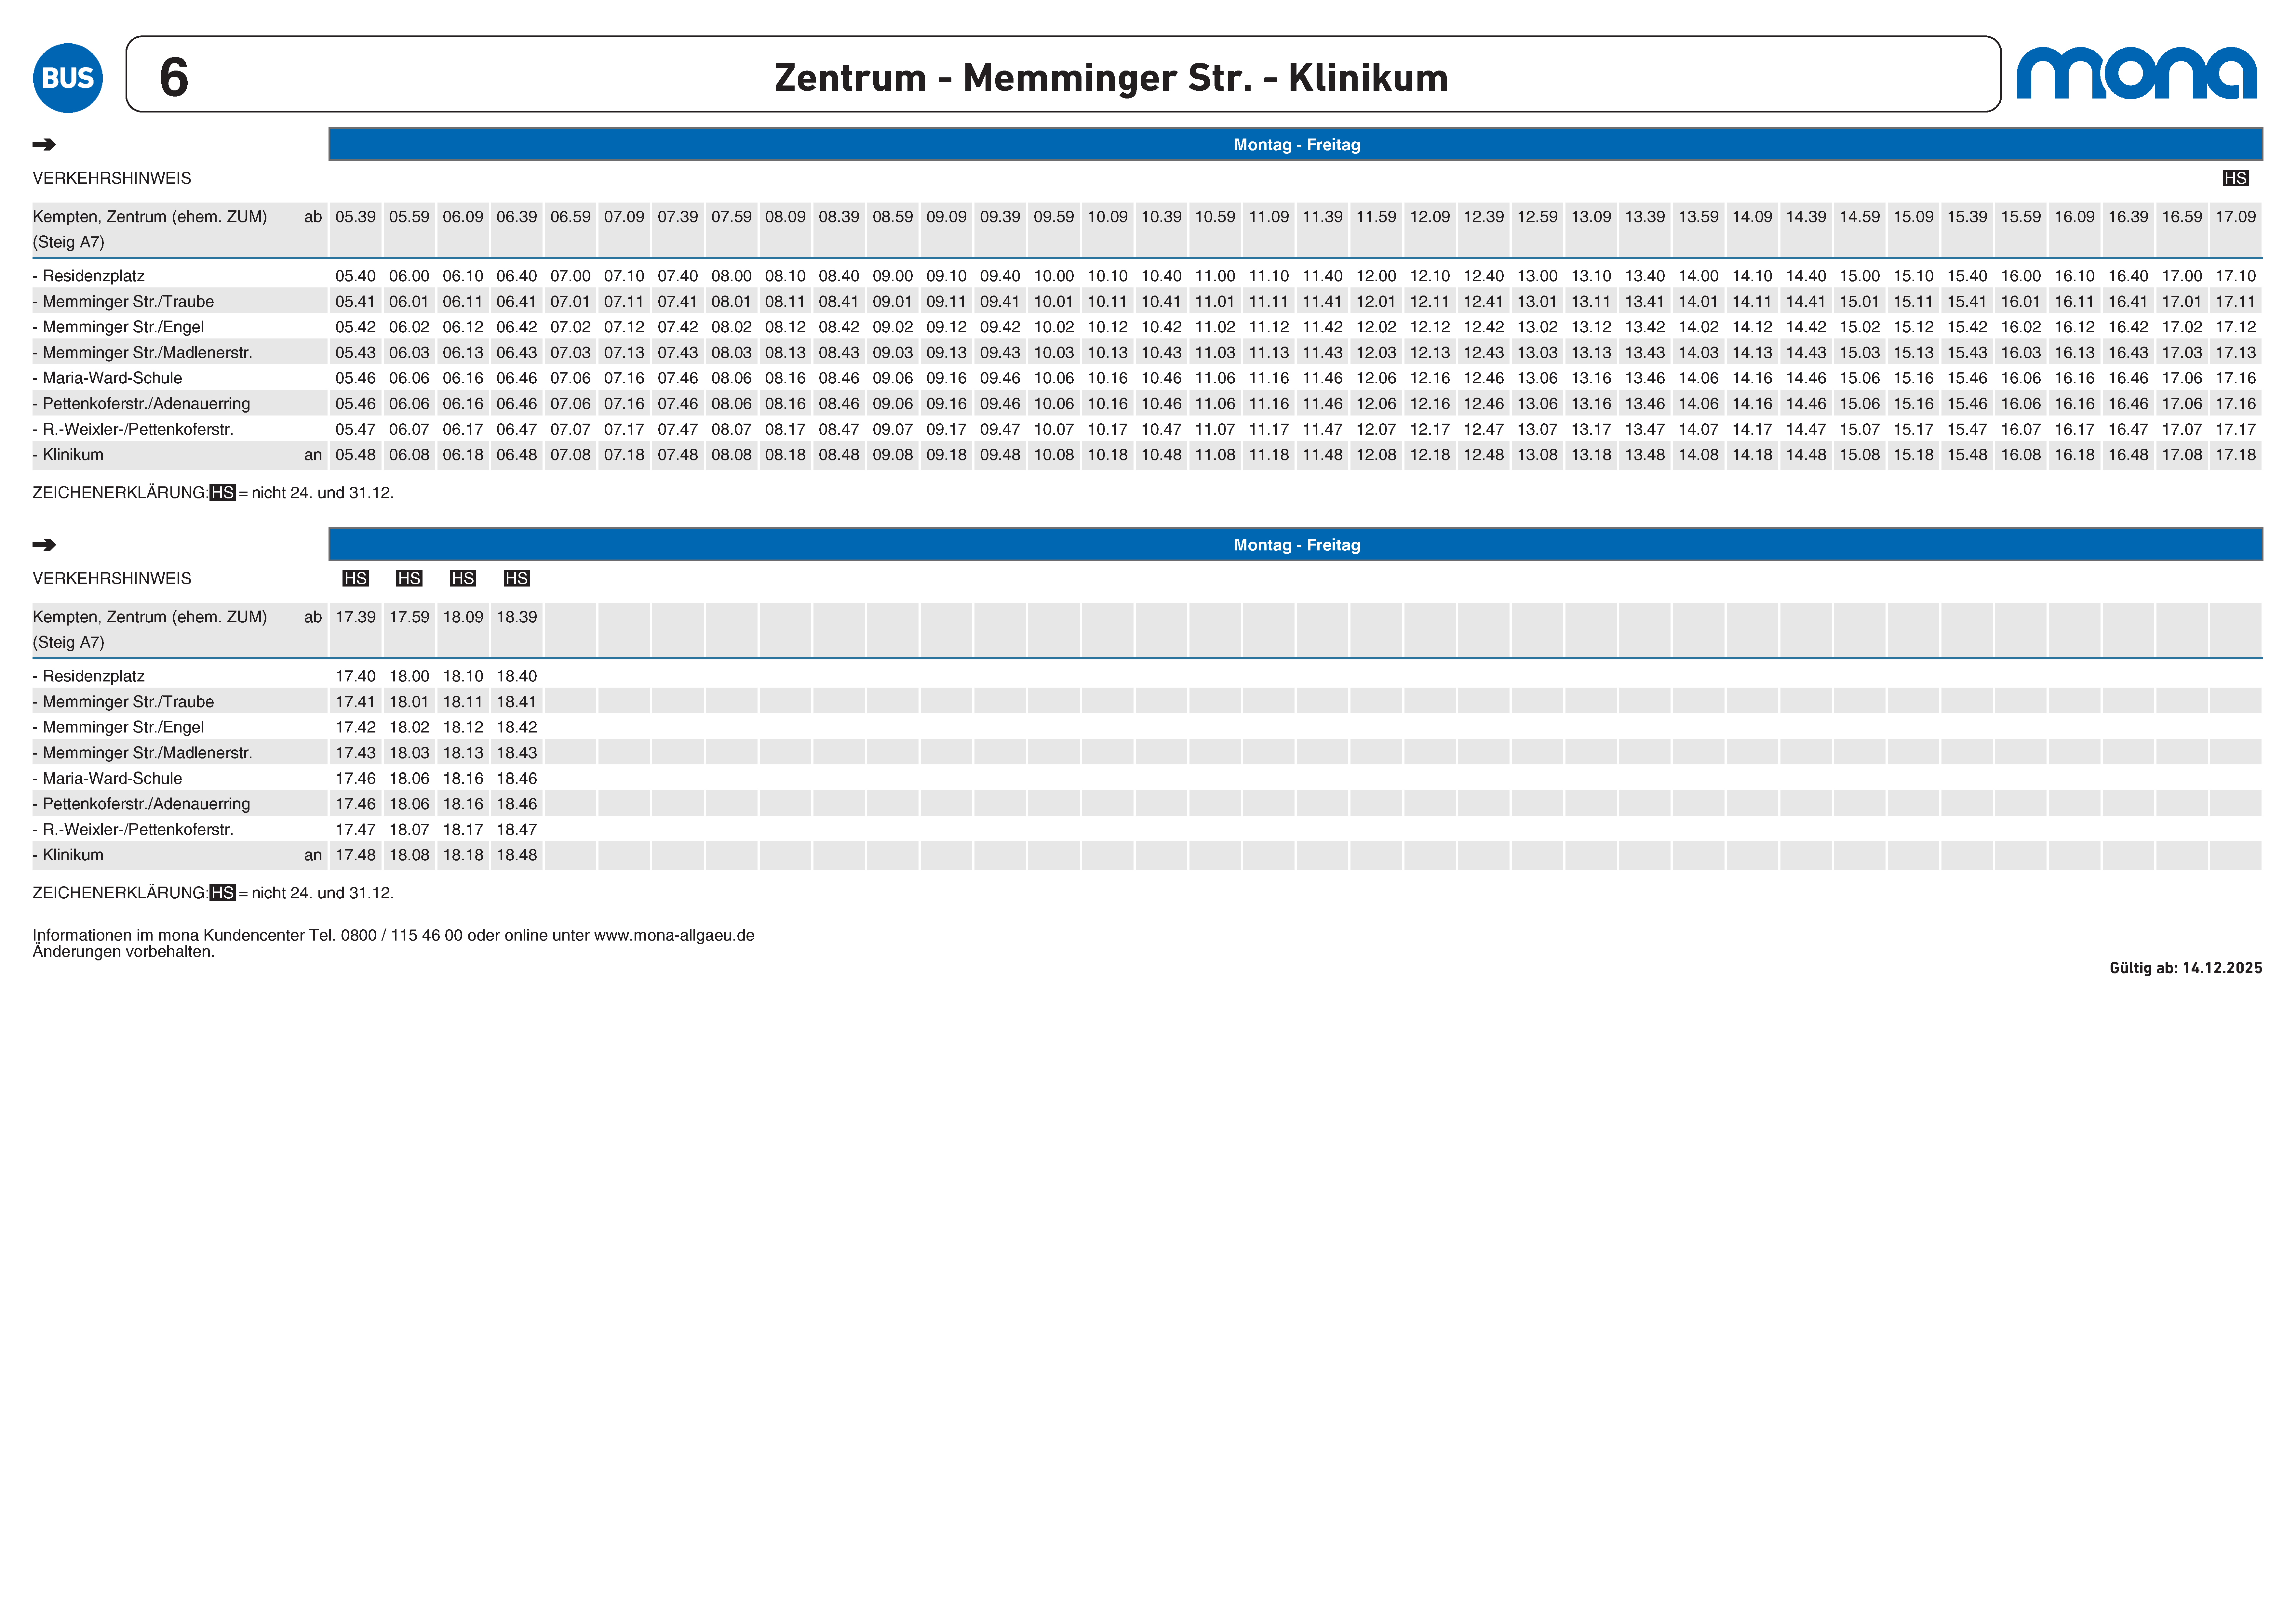The height and width of the screenshot is (1623, 2296).
Task: Select the 18.13 time at Memminger Str./Madlenerstr.
Action: point(463,753)
